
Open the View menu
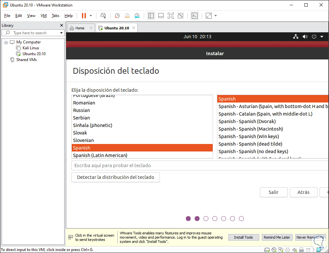pyautogui.click(x=31, y=16)
